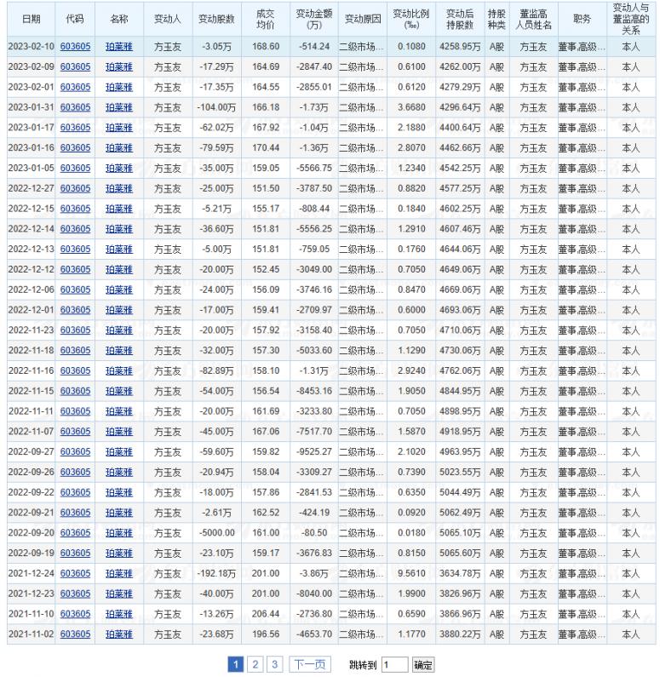Screen dimensions: 660x677
Task: Click the 确定 confirm button
Action: point(423,663)
